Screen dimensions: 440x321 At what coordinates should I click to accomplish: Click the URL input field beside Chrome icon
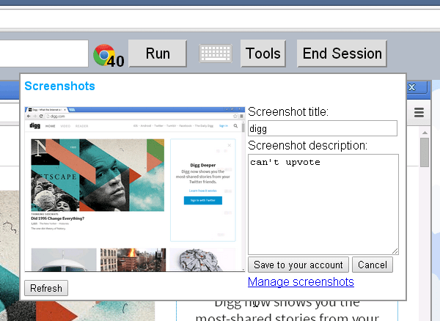[x=44, y=53]
